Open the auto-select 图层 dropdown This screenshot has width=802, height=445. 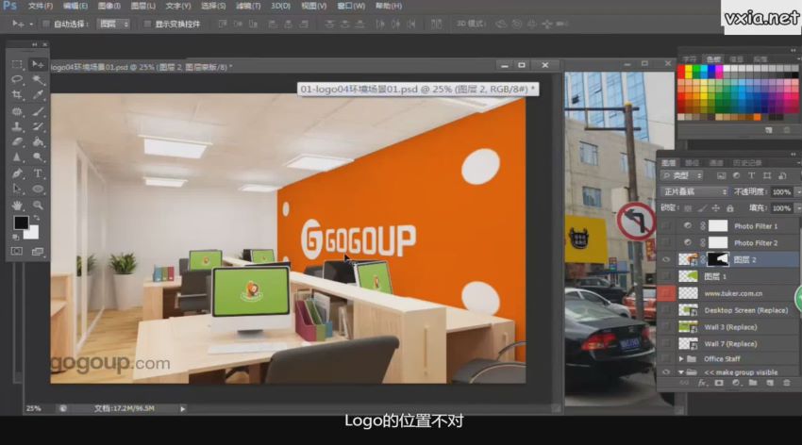pos(113,24)
